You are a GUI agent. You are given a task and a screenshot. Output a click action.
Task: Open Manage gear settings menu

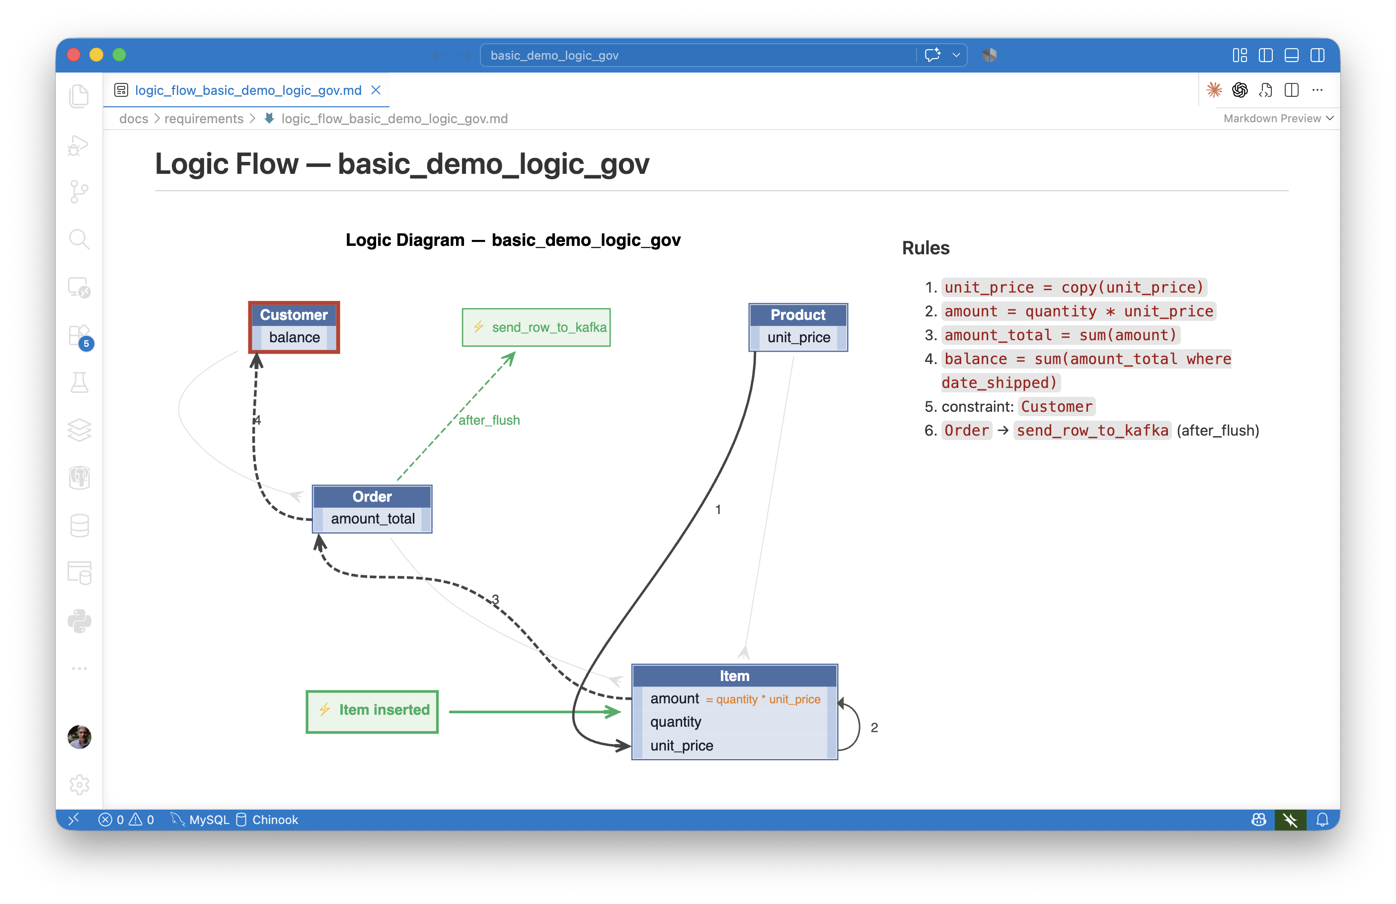[79, 784]
